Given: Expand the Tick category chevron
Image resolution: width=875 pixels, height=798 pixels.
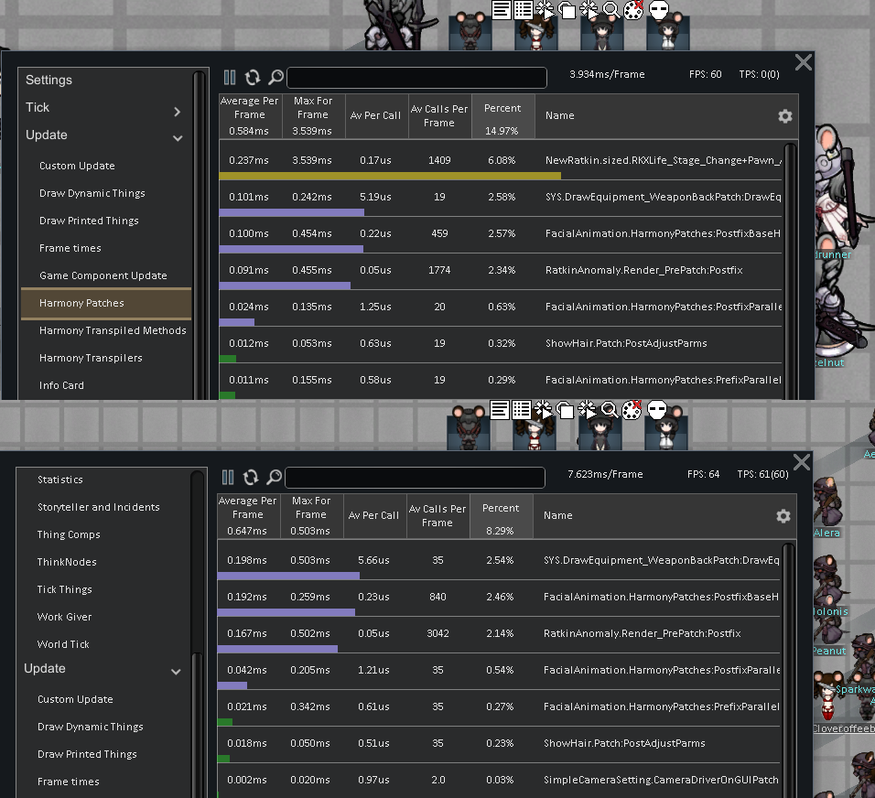Looking at the screenshot, I should pos(177,112).
